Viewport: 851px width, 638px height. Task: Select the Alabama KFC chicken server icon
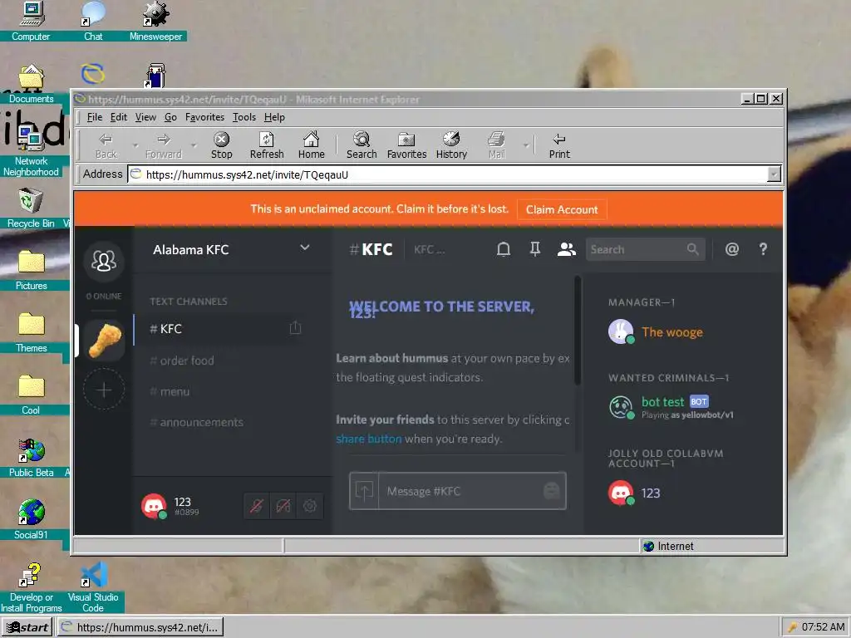pos(104,341)
